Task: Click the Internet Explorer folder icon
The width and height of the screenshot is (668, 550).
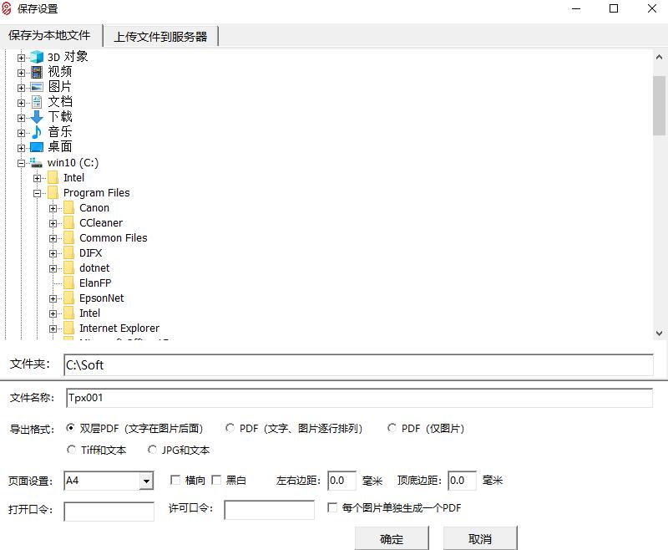Action: (x=68, y=328)
